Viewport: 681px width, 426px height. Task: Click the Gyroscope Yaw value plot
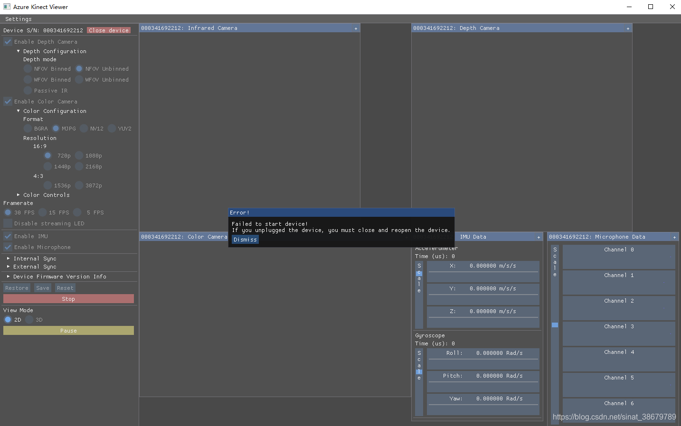pos(483,404)
